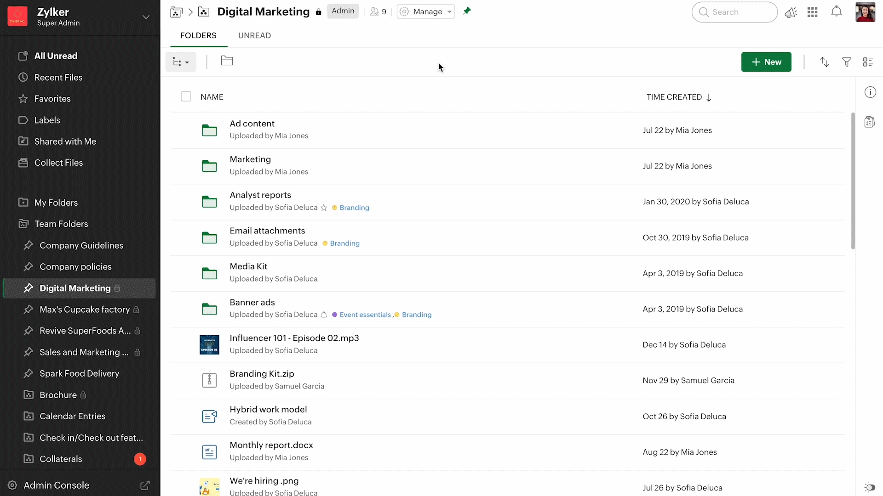Click the Search input field

pos(735,12)
